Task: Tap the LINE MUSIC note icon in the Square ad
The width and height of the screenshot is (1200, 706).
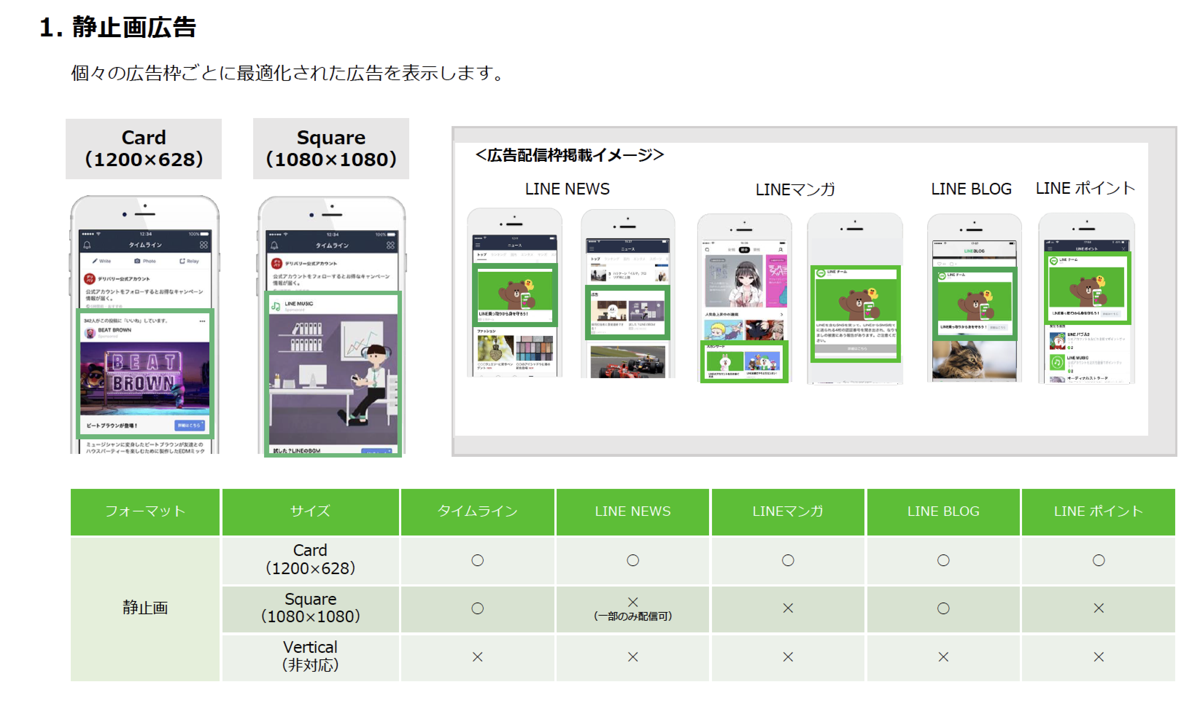Action: pos(276,306)
